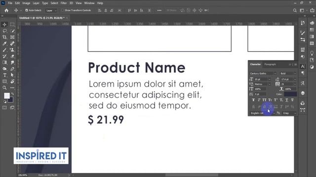Select the Lasso tool
Viewport: 316px width, 177px height.
point(4,31)
